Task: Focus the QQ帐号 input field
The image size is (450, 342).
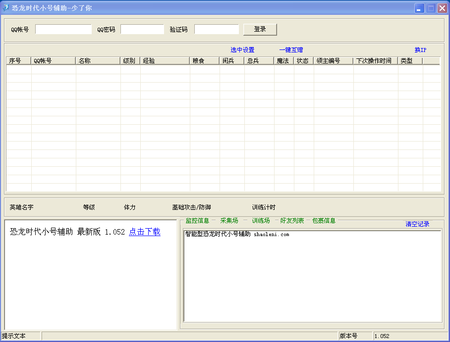Action: click(x=63, y=29)
